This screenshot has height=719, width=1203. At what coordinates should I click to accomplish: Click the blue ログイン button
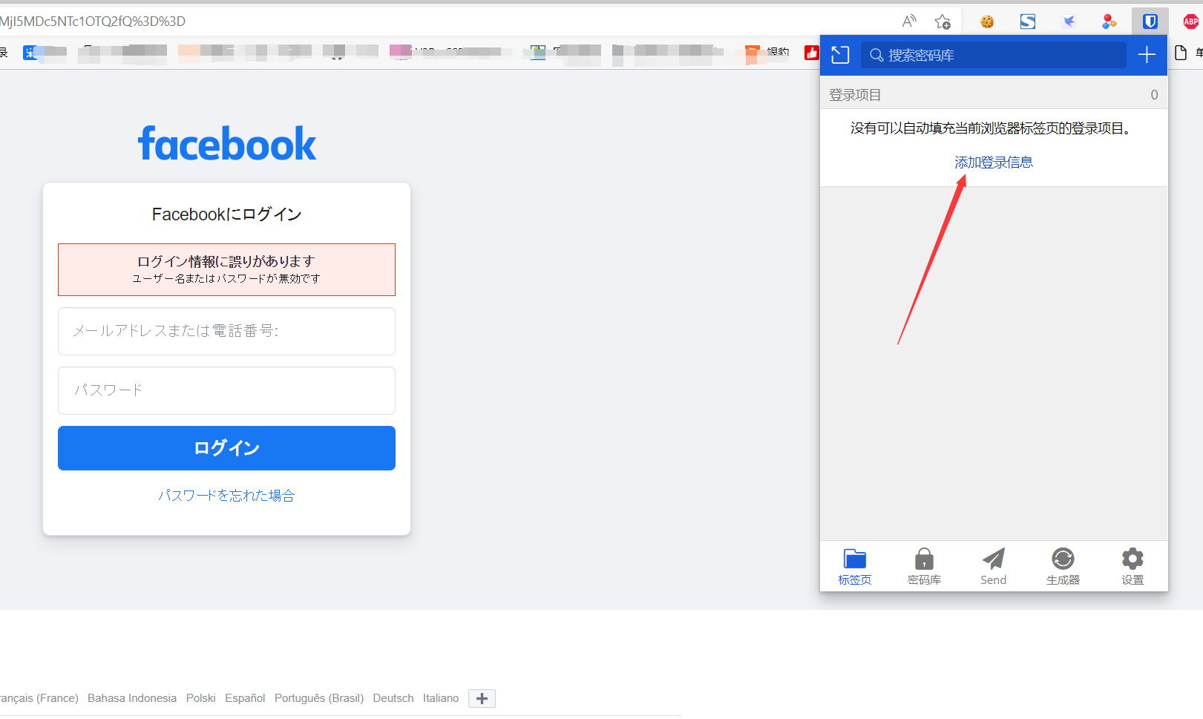(226, 448)
